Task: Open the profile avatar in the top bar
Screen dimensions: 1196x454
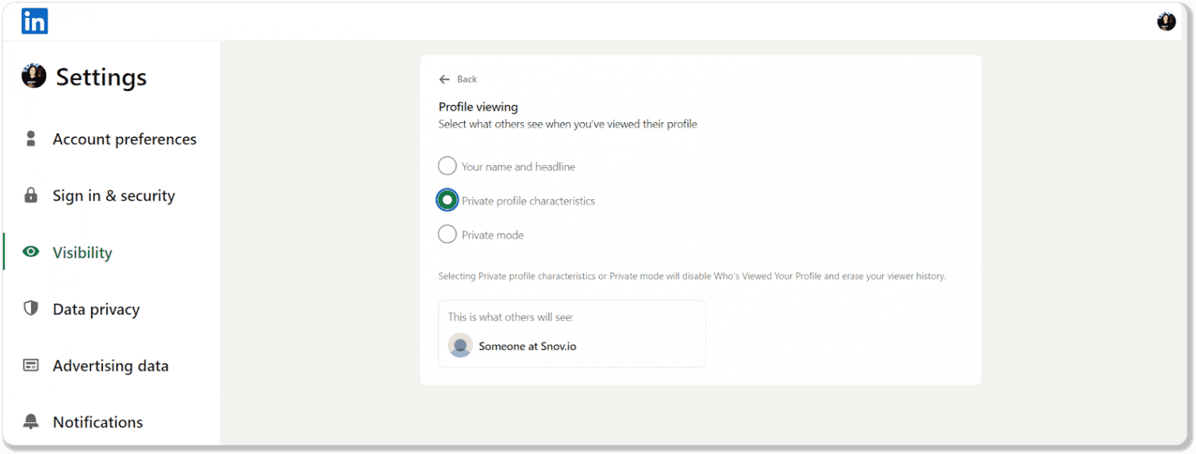Action: pos(1166,21)
